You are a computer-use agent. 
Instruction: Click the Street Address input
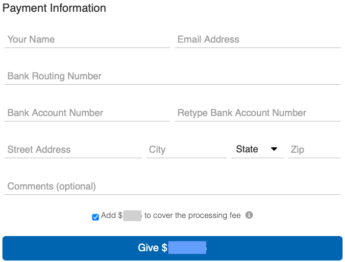73,150
